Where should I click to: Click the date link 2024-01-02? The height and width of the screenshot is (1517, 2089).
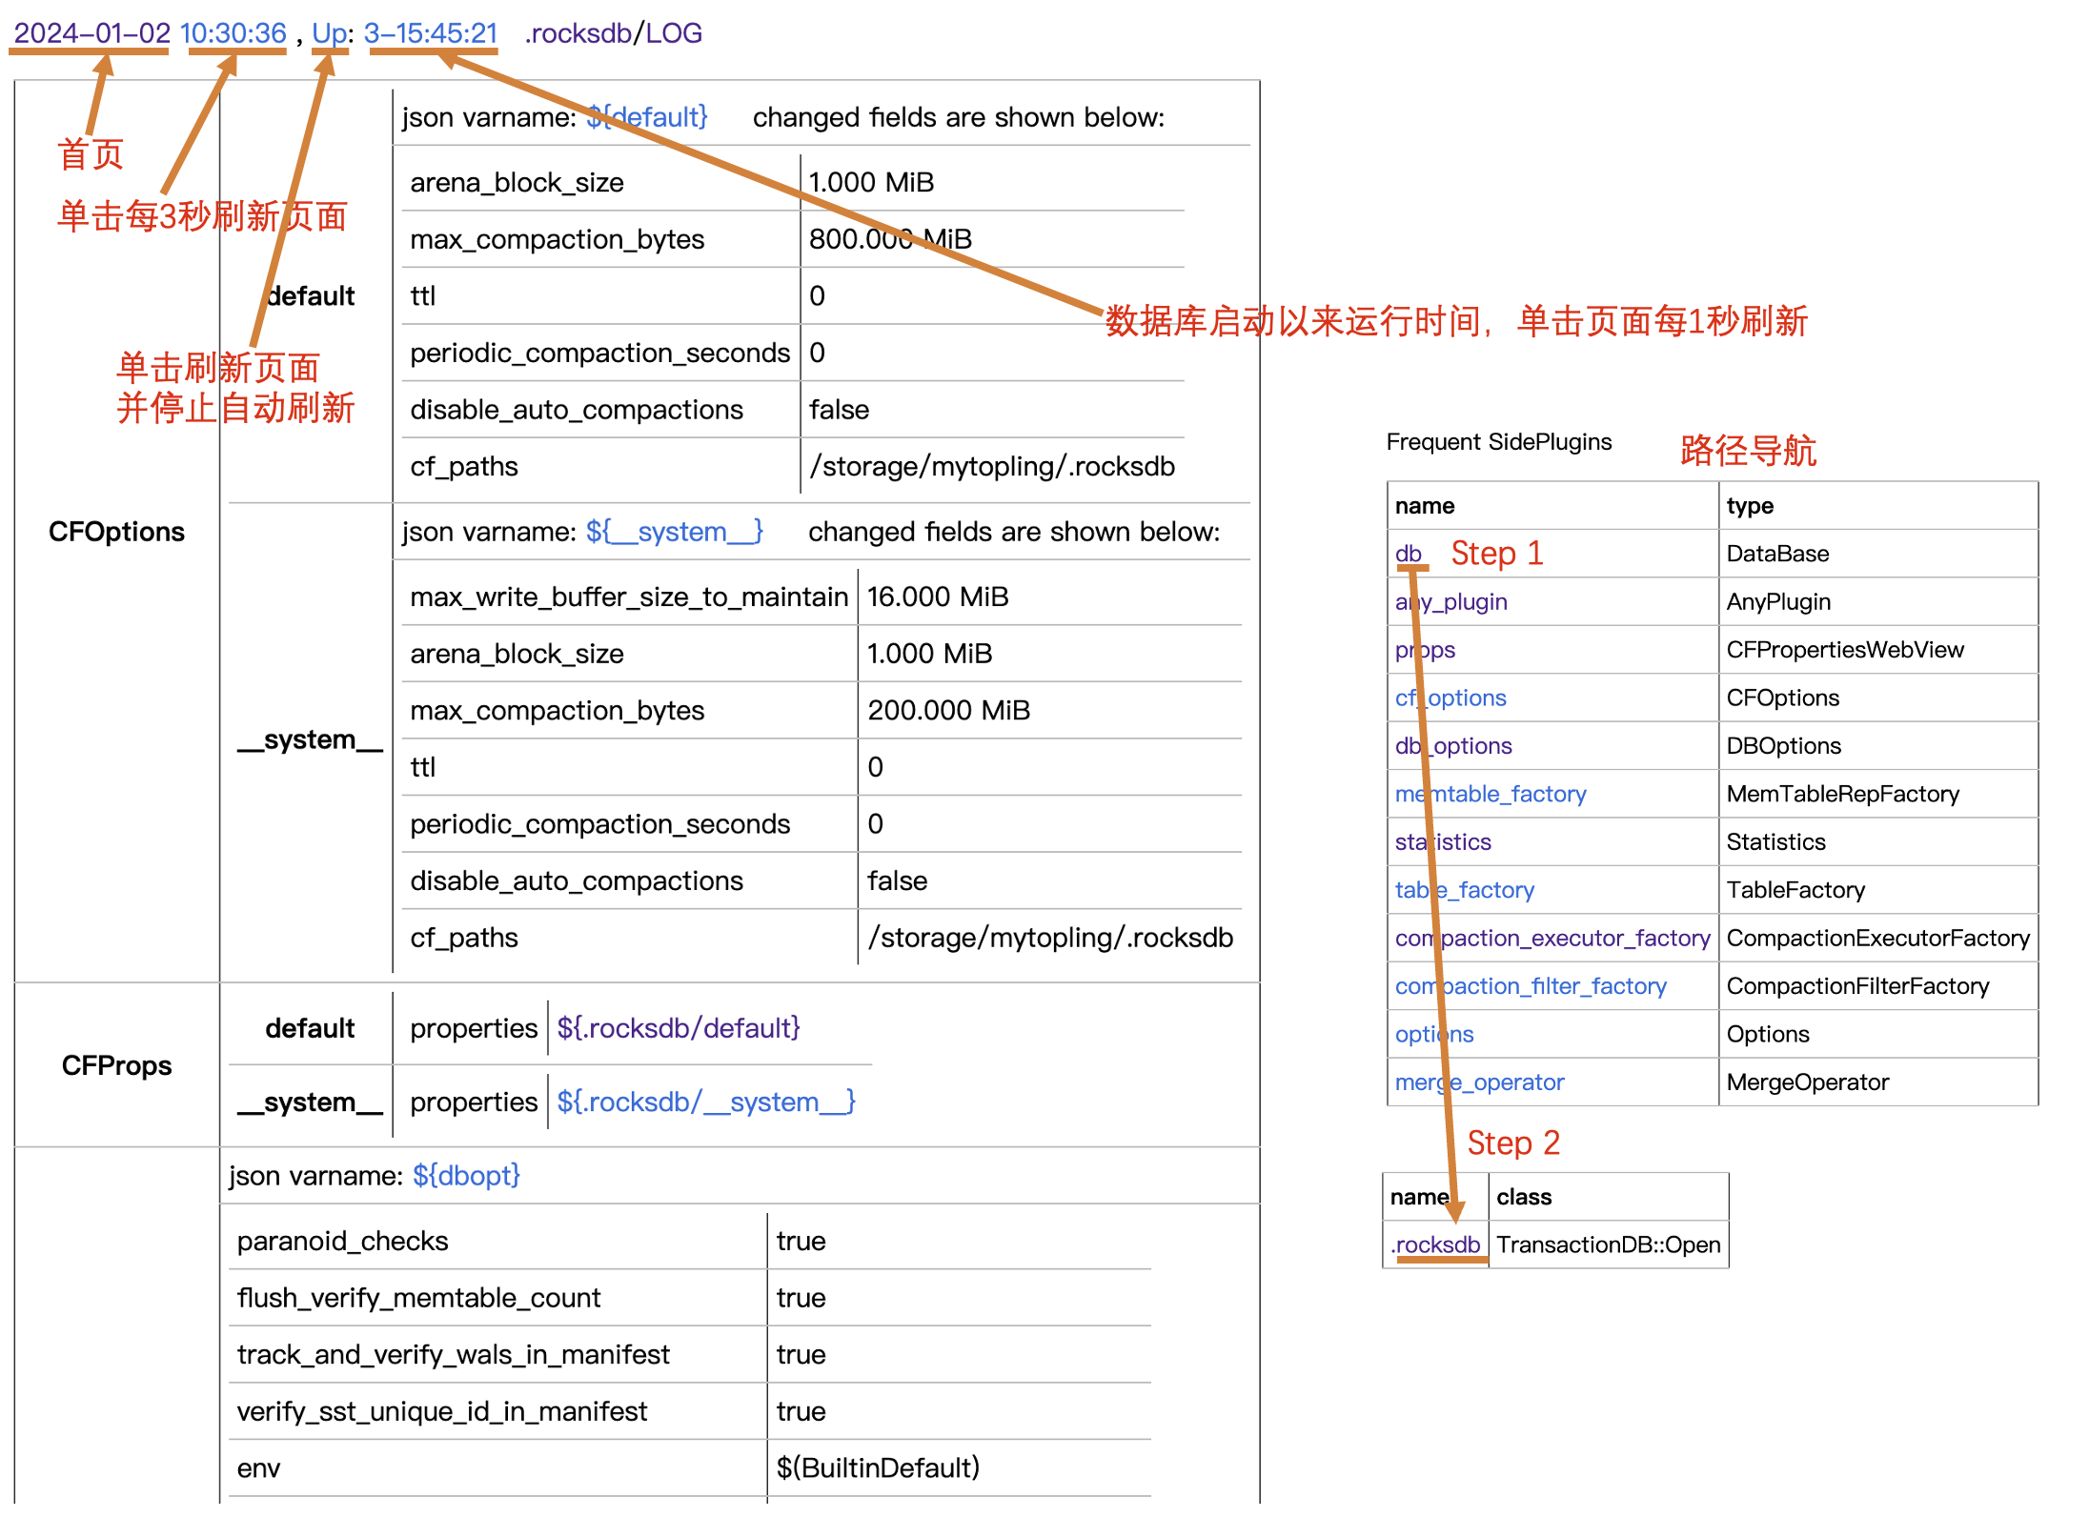click(x=91, y=33)
